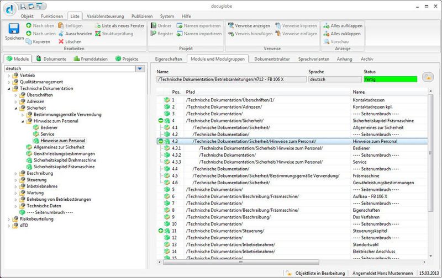Run Strukturprüfung from the ribbon
The width and height of the screenshot is (442, 278).
coord(98,34)
